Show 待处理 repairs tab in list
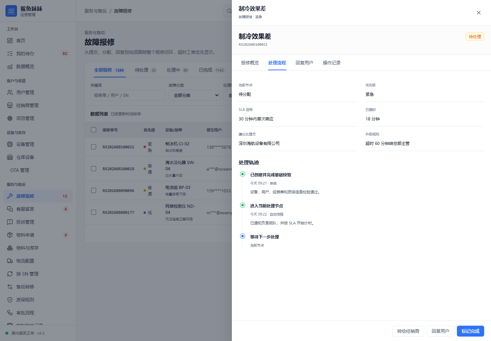 146,70
